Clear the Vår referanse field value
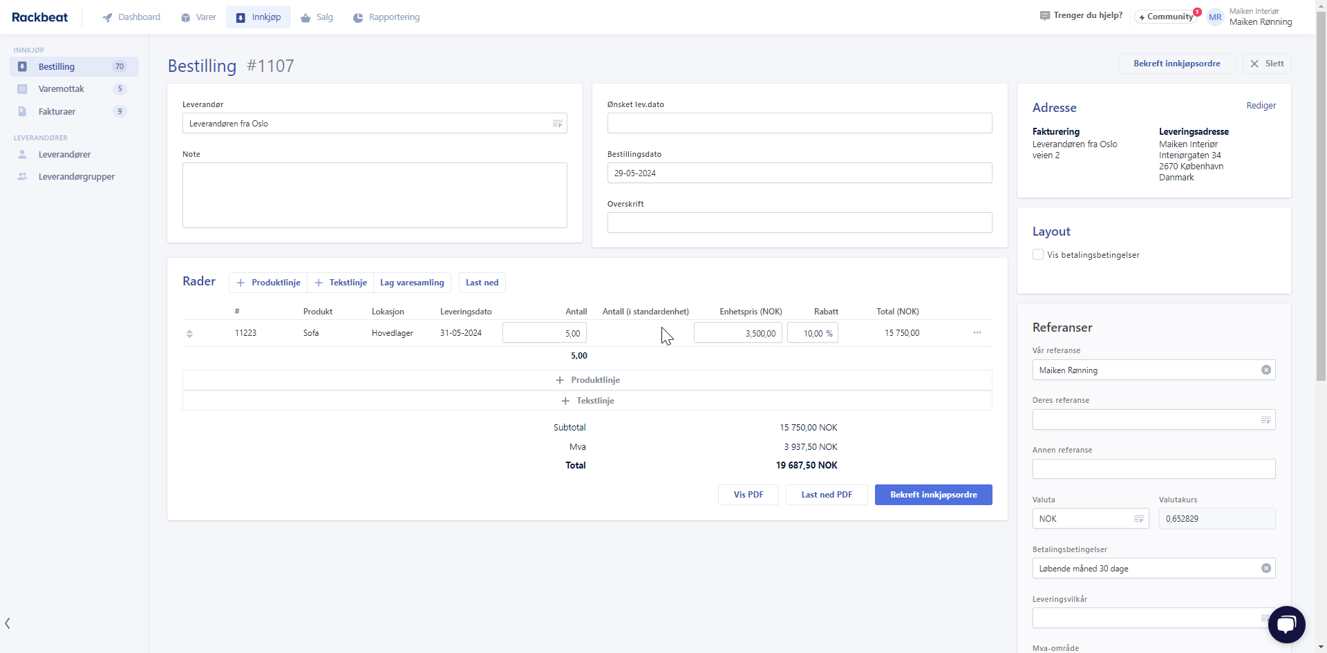Screen dimensions: 1327x653 tap(1265, 370)
